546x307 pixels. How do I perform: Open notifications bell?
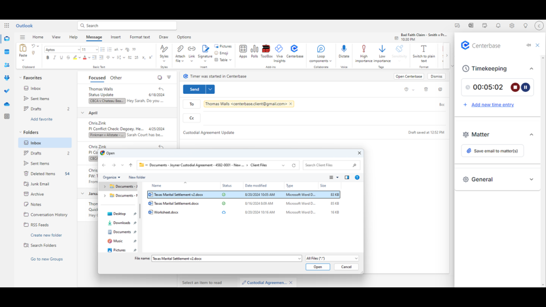point(498,26)
